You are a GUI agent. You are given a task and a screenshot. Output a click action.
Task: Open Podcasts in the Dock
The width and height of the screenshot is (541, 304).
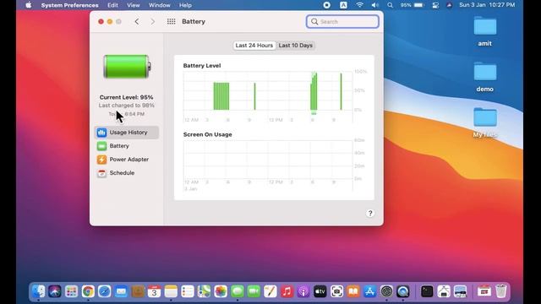(303, 291)
